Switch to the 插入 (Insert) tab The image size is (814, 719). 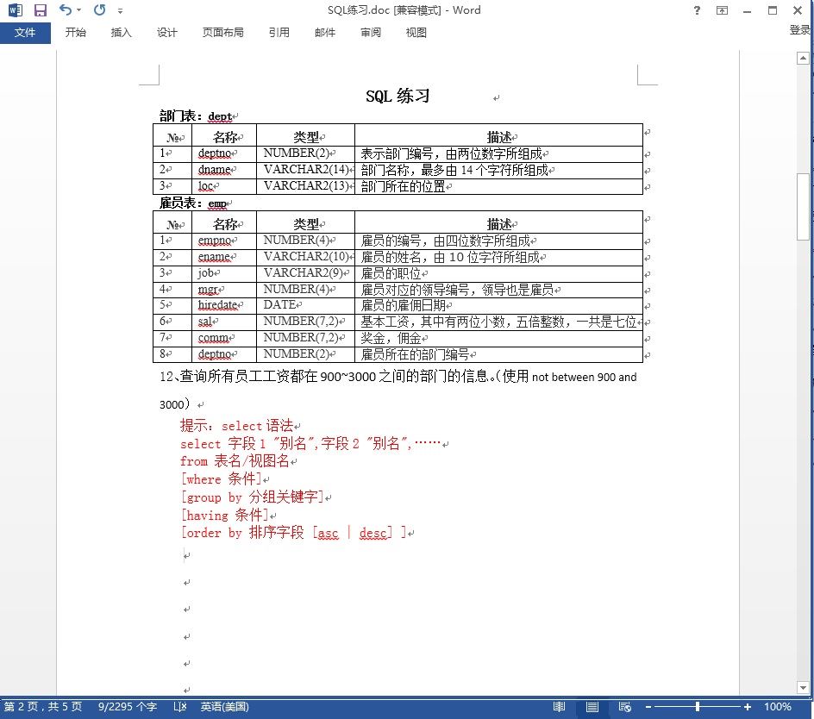[x=122, y=33]
